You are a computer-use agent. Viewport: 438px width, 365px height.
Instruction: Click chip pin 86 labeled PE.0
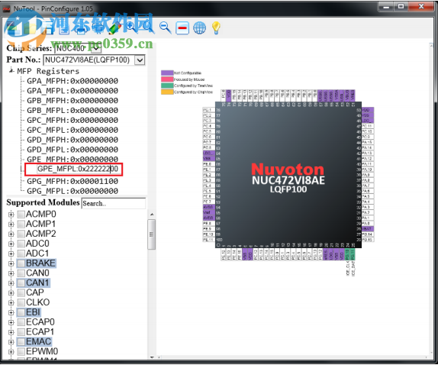[x=208, y=164]
